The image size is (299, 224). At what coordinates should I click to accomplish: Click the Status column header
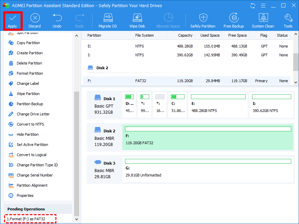[282, 35]
